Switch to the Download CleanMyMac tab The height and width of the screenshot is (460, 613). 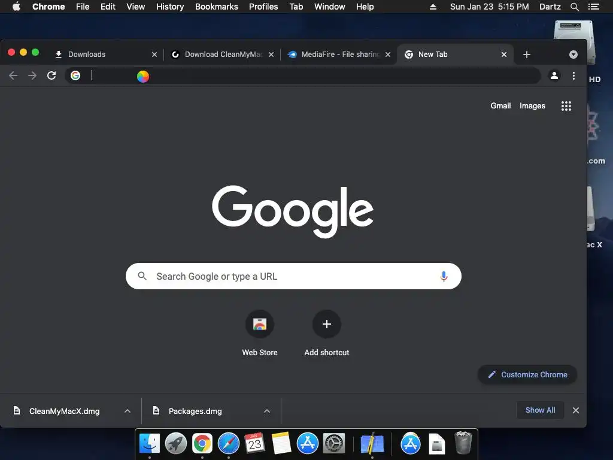pyautogui.click(x=221, y=55)
